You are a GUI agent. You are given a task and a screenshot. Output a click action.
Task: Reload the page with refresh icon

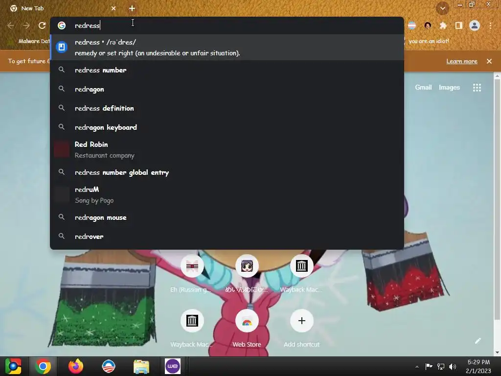point(42,25)
